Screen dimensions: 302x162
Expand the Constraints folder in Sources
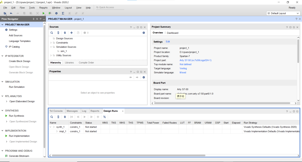[x=51, y=43]
